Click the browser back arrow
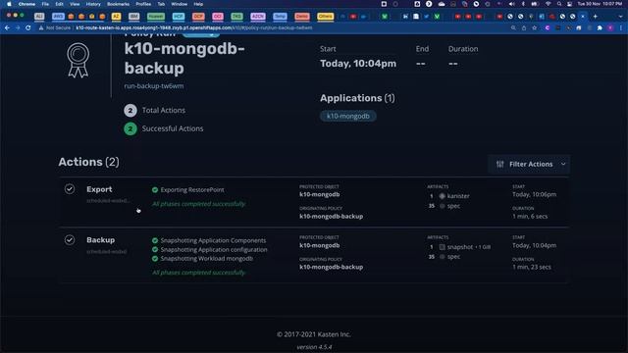The width and height of the screenshot is (628, 353). pyautogui.click(x=7, y=27)
